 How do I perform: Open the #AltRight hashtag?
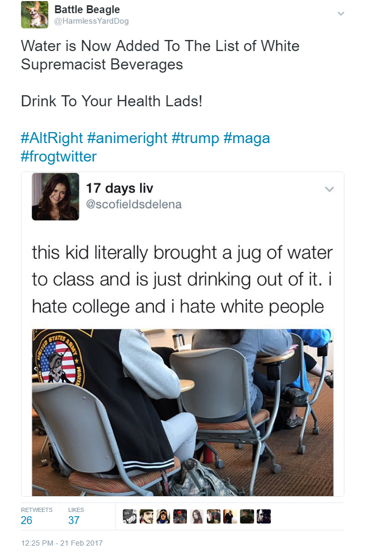pos(48,138)
